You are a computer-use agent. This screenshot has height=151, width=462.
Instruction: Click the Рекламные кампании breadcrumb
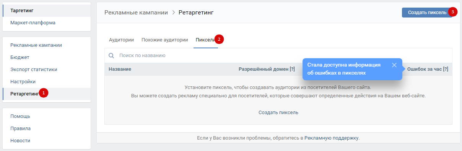[136, 13]
